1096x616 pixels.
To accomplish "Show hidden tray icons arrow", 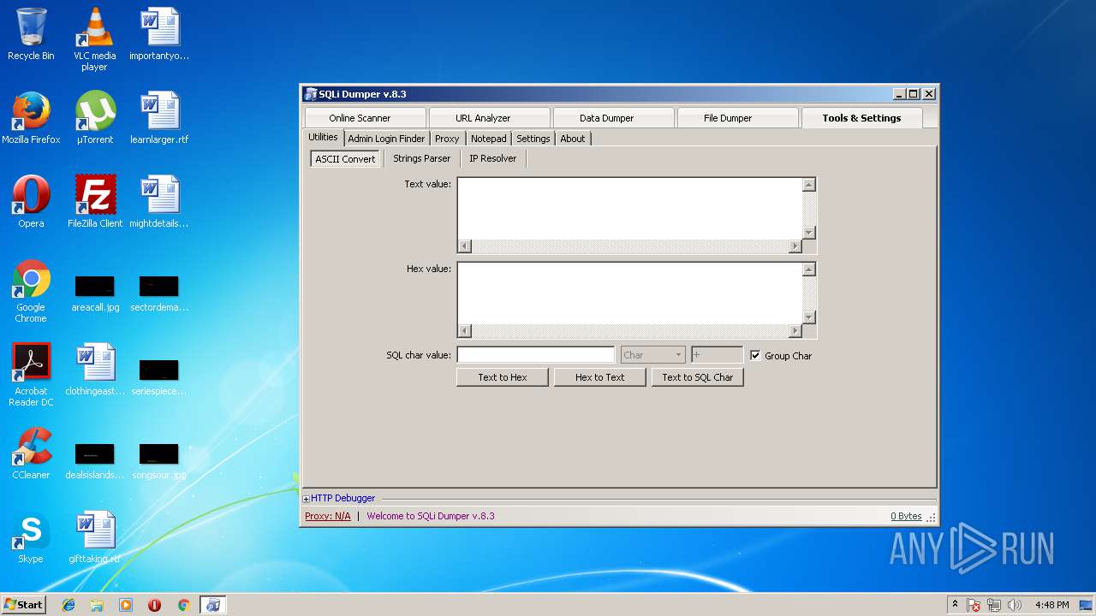I will 955,605.
